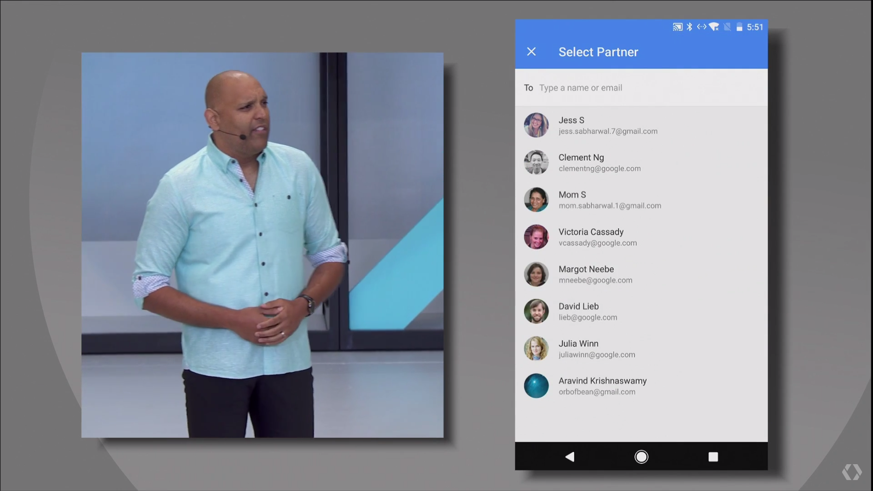The height and width of the screenshot is (491, 873).
Task: Tap David Lieb's avatar picture
Action: tap(537, 311)
